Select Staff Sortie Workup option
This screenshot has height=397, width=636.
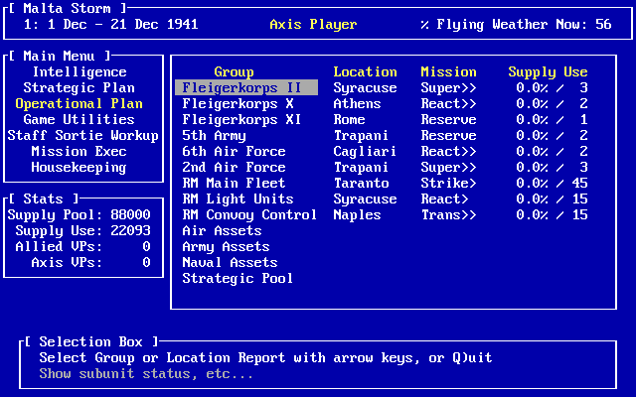click(82, 135)
